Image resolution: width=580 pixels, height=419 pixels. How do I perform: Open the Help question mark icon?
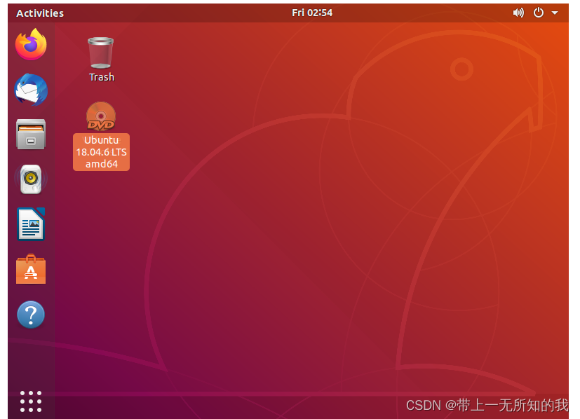tap(31, 315)
